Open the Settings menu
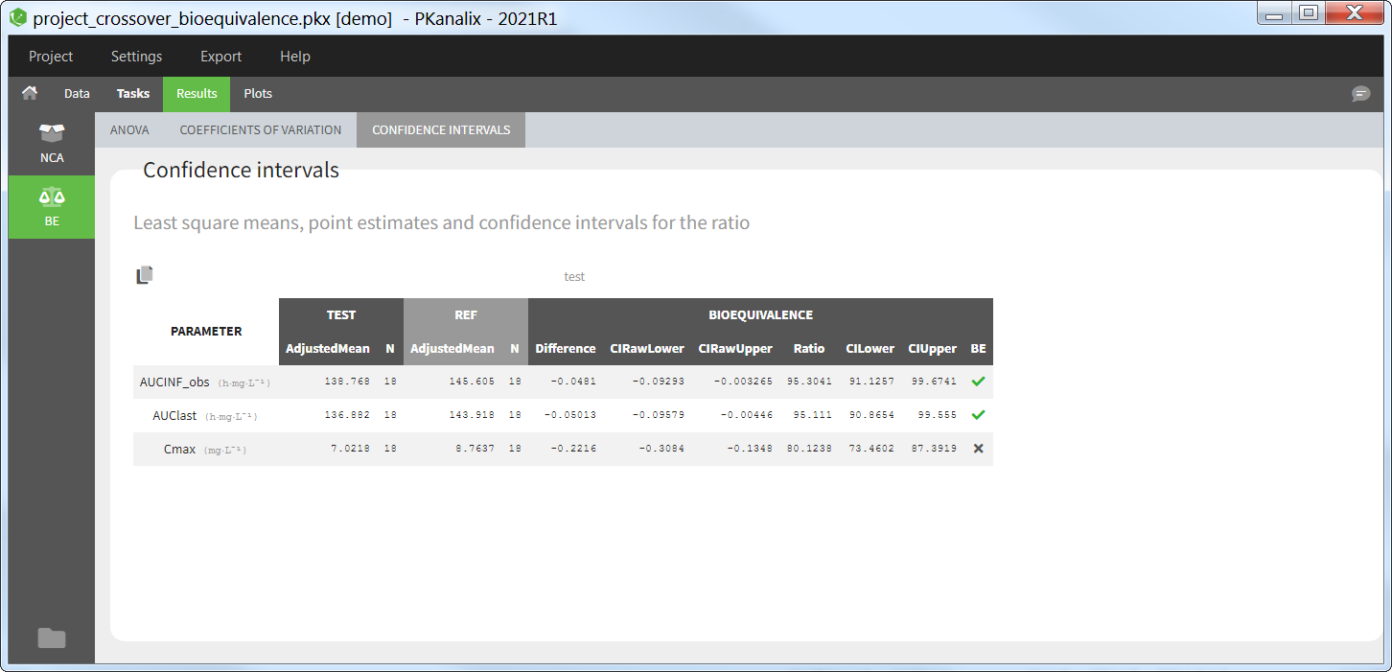Viewport: 1392px width, 672px height. (136, 57)
